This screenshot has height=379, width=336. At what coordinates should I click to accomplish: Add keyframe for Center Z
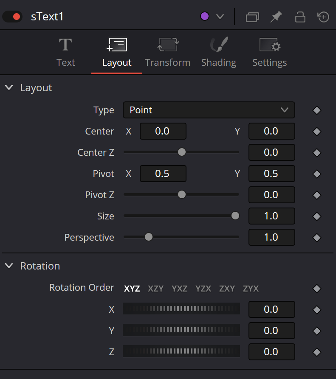316,153
